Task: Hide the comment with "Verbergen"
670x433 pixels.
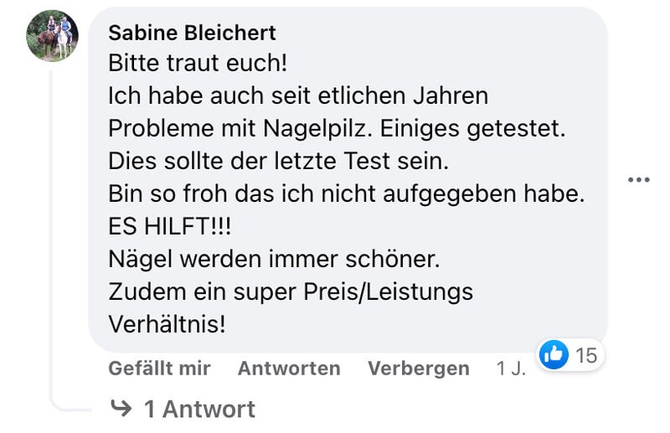Action: point(419,369)
